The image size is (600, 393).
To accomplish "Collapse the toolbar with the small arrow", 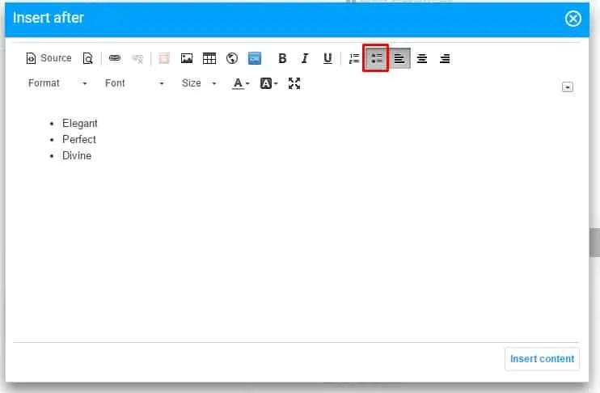I will point(568,87).
